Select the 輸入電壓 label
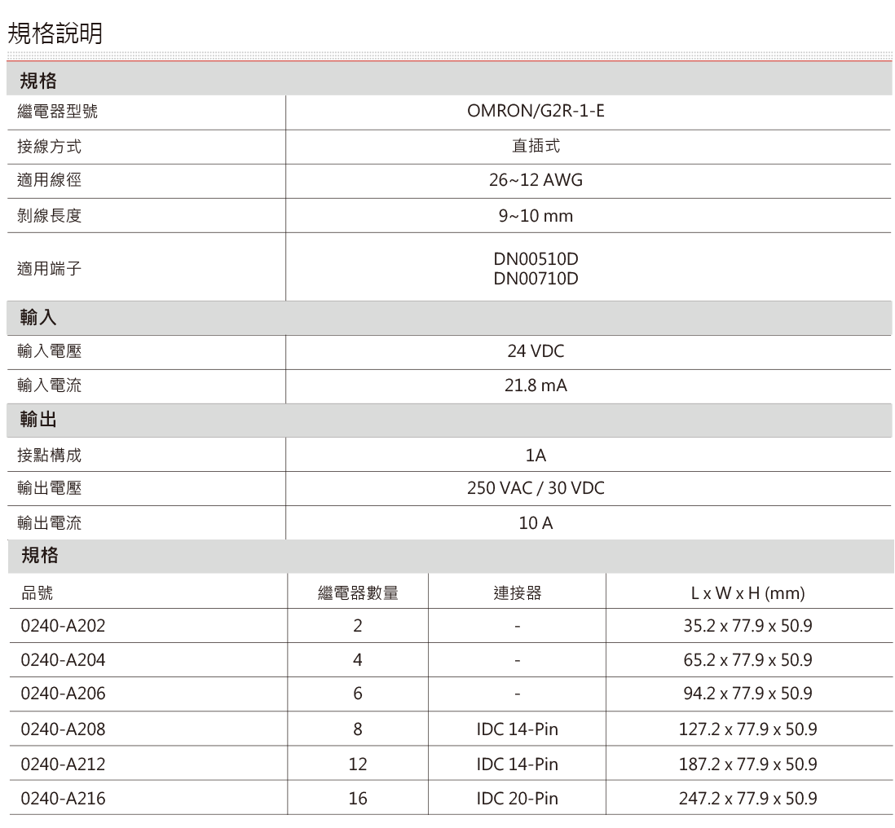 coord(49,350)
